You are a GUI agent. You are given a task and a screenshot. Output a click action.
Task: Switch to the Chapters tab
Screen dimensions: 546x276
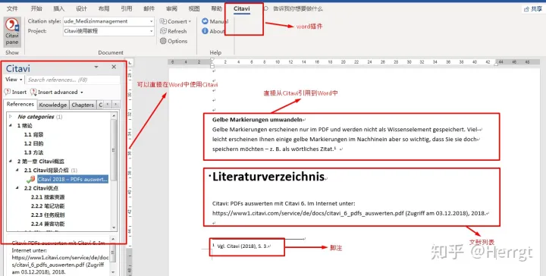[x=83, y=105]
